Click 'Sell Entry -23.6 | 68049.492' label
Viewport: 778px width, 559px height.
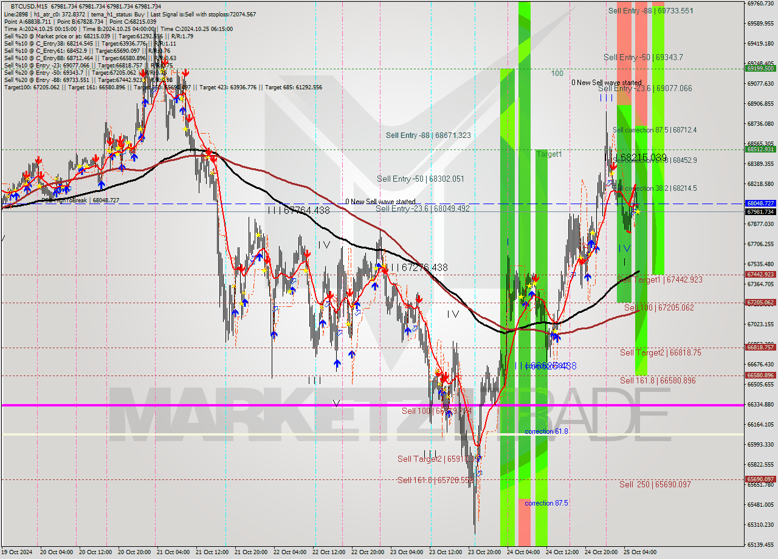pos(422,208)
